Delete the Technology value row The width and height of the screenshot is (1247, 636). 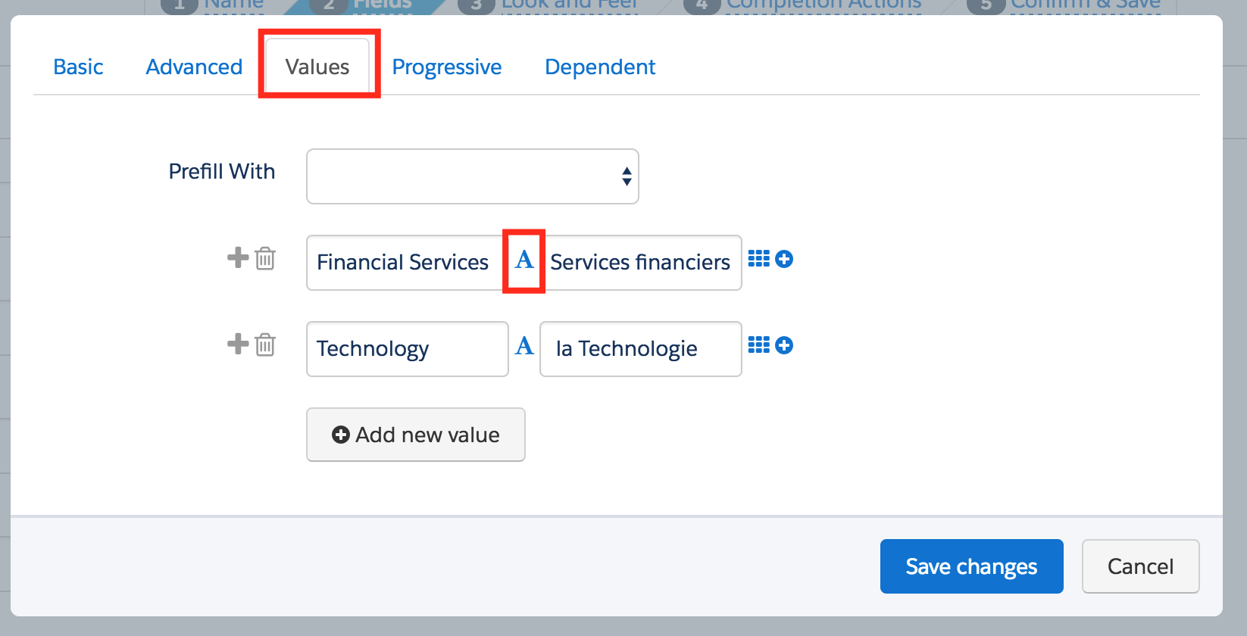(264, 344)
